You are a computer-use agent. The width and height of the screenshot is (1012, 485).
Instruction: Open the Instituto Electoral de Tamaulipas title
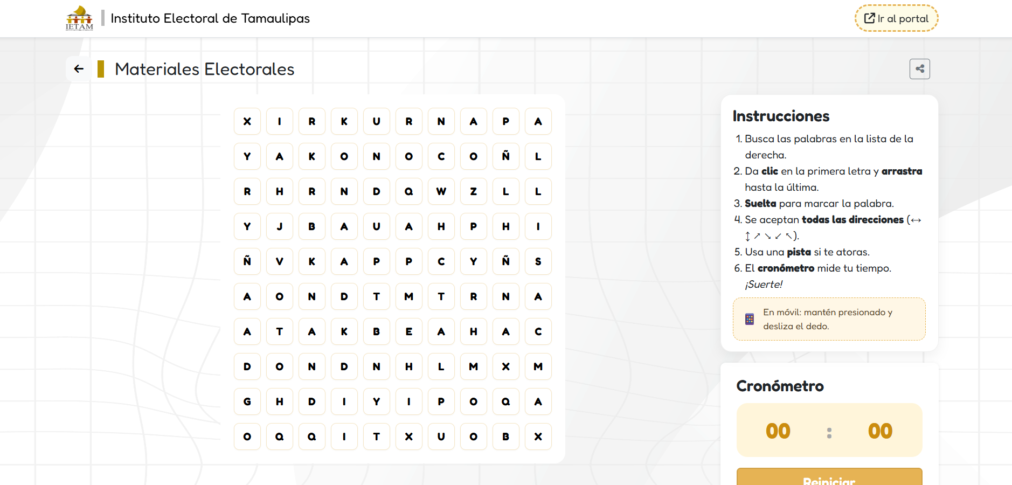coord(210,18)
